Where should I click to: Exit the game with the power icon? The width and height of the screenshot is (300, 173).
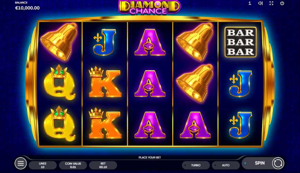(x=282, y=3)
